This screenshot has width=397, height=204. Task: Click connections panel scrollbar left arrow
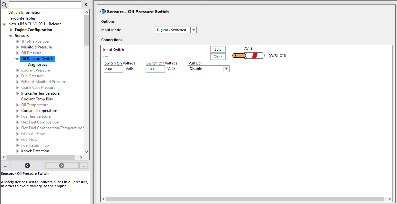pyautogui.click(x=103, y=199)
